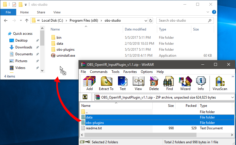
Task: Click navigation pane scroll down arrow
Action: click(x=42, y=71)
